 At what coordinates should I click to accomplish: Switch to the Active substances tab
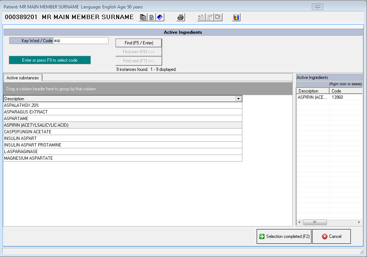(22, 78)
